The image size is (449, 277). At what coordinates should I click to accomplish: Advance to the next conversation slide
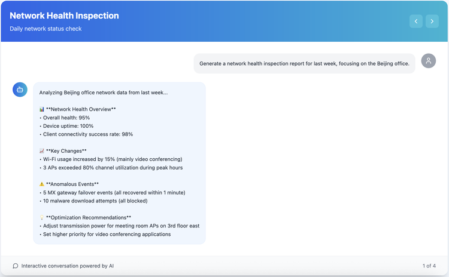click(432, 21)
